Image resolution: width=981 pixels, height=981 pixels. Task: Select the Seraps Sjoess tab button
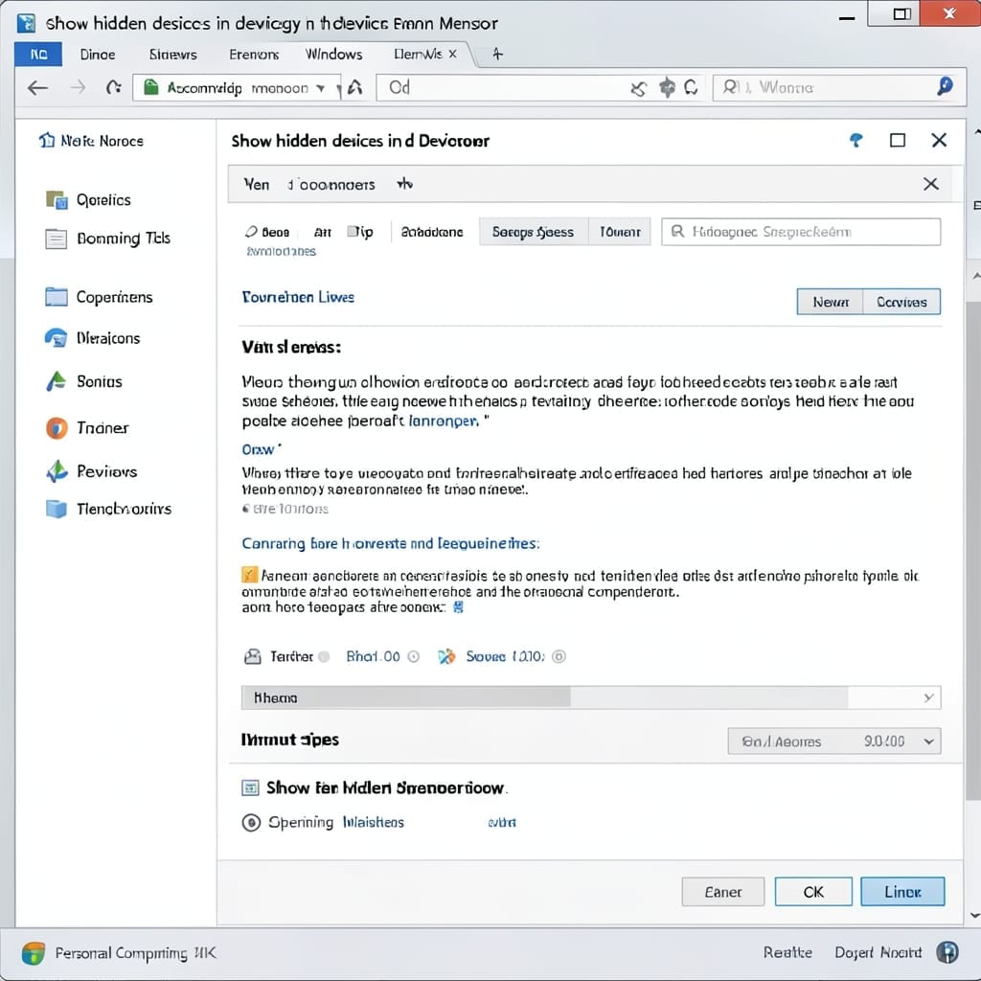pyautogui.click(x=533, y=232)
